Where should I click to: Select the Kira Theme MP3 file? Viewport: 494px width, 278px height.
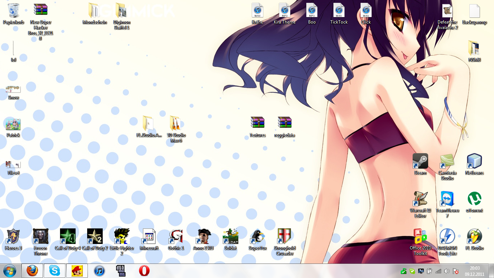(285, 11)
